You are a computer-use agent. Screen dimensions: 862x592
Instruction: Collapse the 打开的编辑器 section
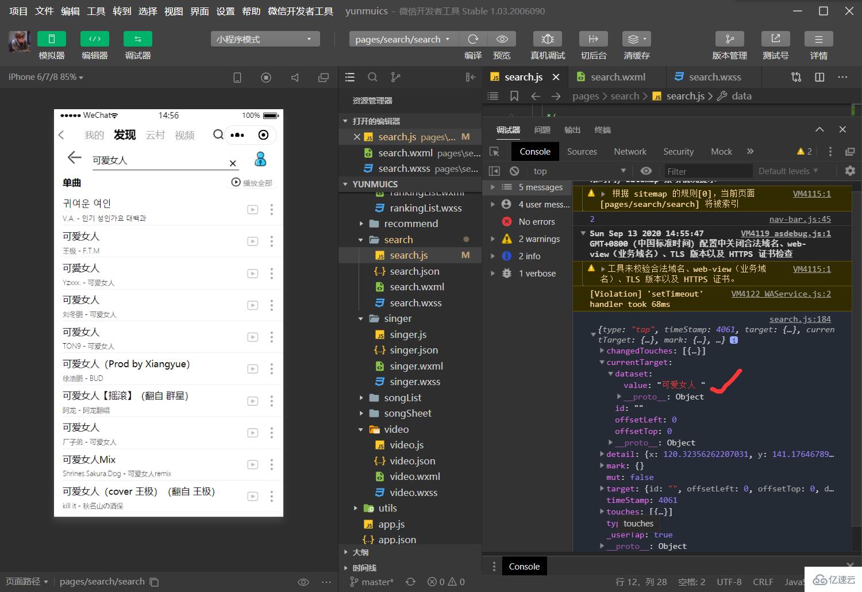[345, 121]
